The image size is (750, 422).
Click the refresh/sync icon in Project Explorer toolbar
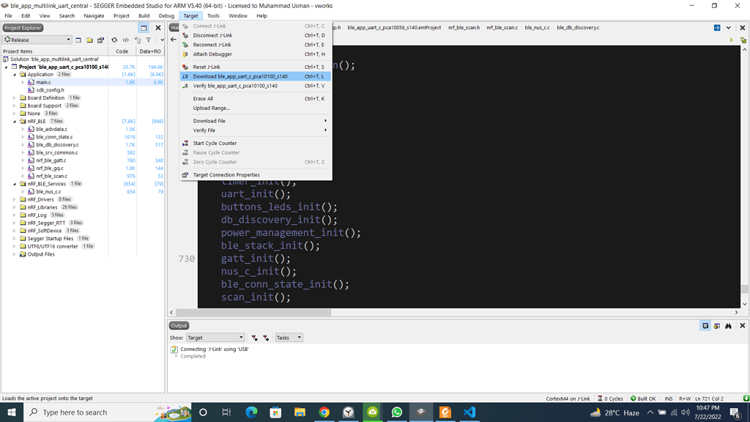coord(114,40)
